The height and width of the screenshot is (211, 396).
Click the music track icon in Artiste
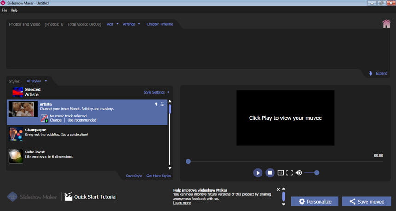44,118
